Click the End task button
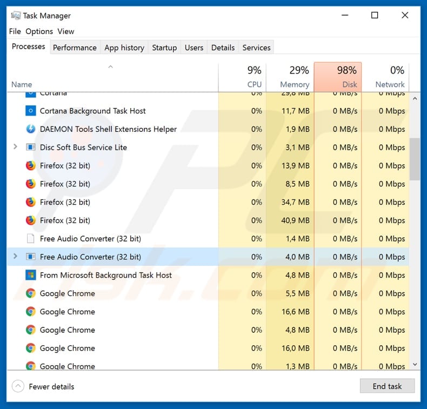Image resolution: width=427 pixels, height=409 pixels. coord(387,386)
